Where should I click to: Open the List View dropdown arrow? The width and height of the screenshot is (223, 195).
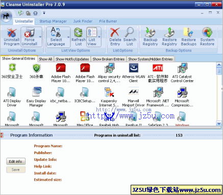pos(99,37)
